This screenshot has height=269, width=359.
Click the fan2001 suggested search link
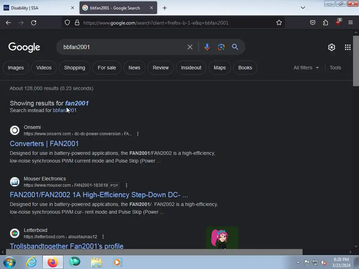click(77, 103)
